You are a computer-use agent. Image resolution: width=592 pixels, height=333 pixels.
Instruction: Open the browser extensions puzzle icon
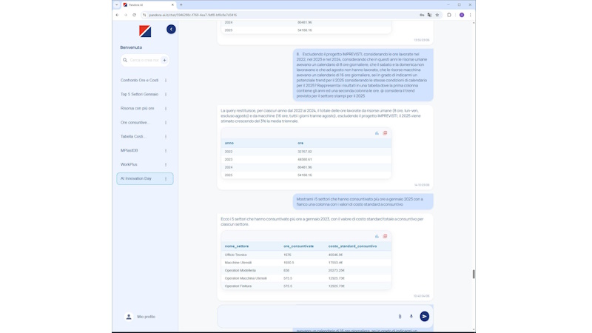tap(449, 15)
